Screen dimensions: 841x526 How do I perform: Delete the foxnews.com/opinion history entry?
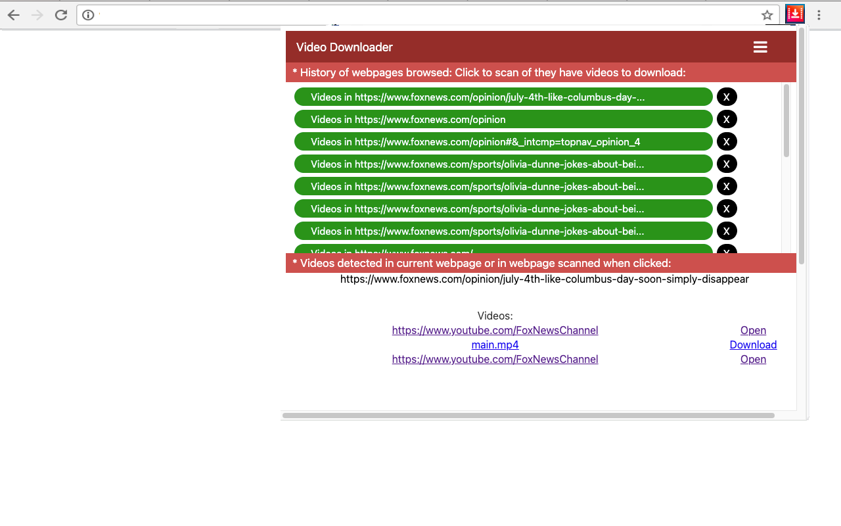pos(727,119)
